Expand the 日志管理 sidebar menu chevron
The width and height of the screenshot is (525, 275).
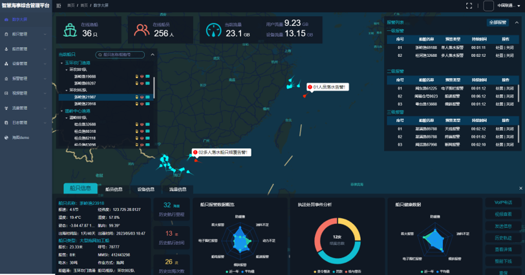pyautogui.click(x=45, y=123)
